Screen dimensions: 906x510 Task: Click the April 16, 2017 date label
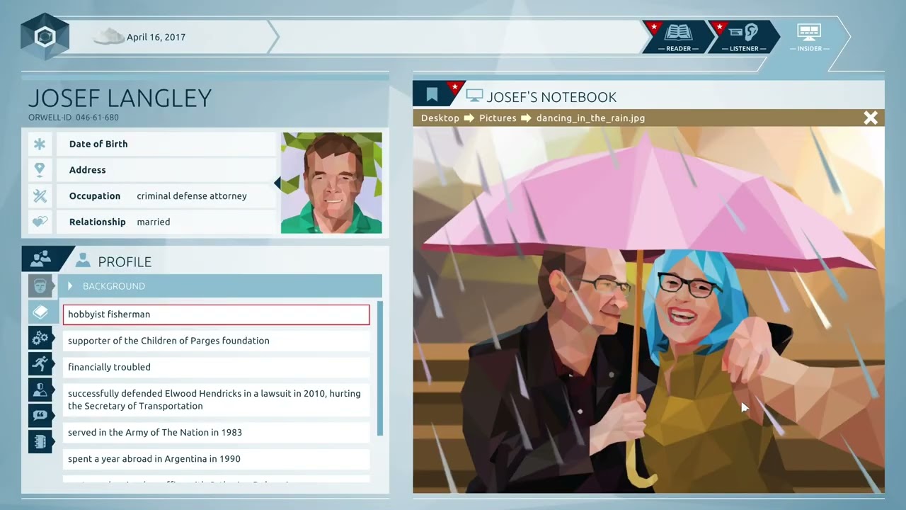pyautogui.click(x=156, y=37)
